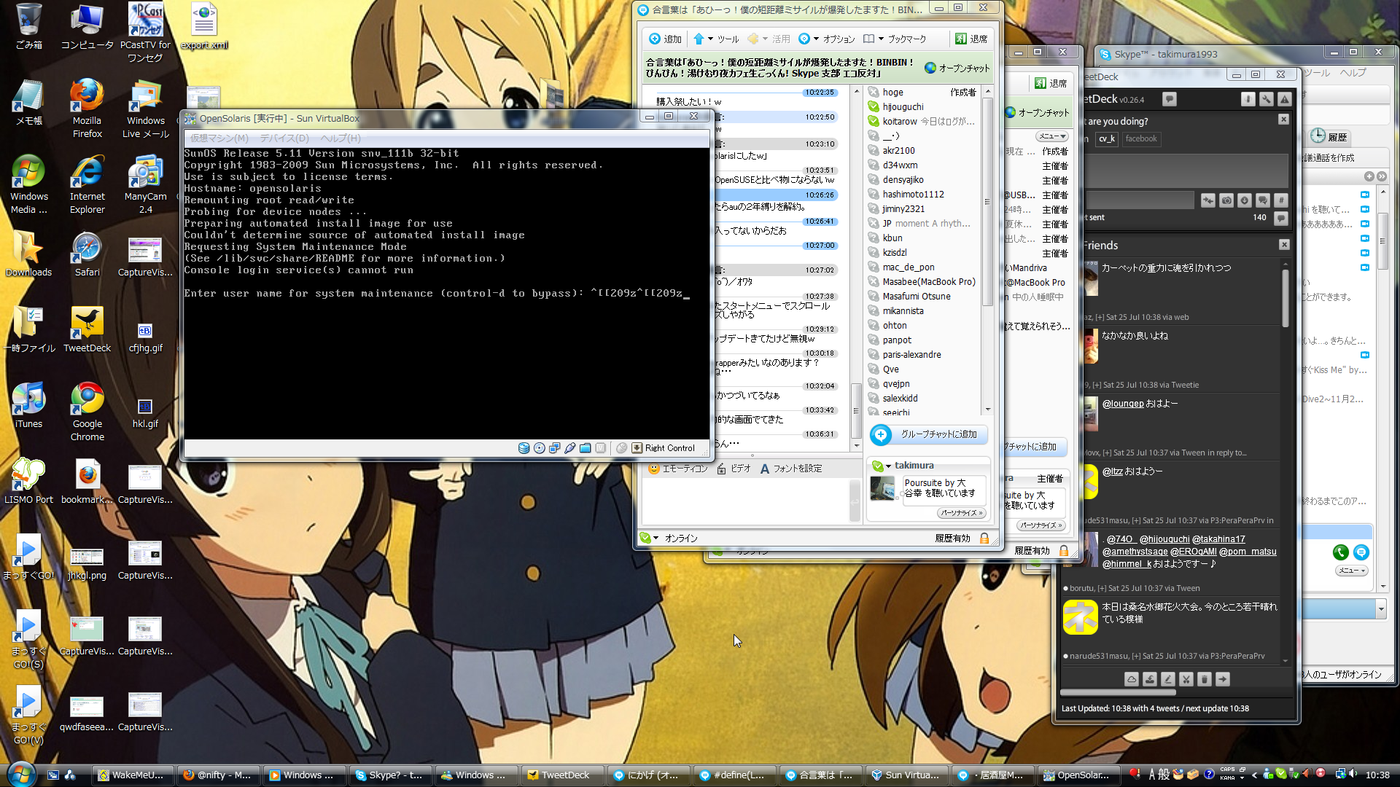Click the Windows Start orb

[20, 774]
